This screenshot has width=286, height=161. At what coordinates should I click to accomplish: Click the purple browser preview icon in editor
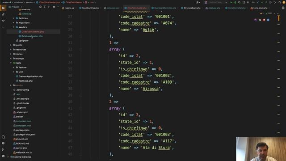coord(256,20)
